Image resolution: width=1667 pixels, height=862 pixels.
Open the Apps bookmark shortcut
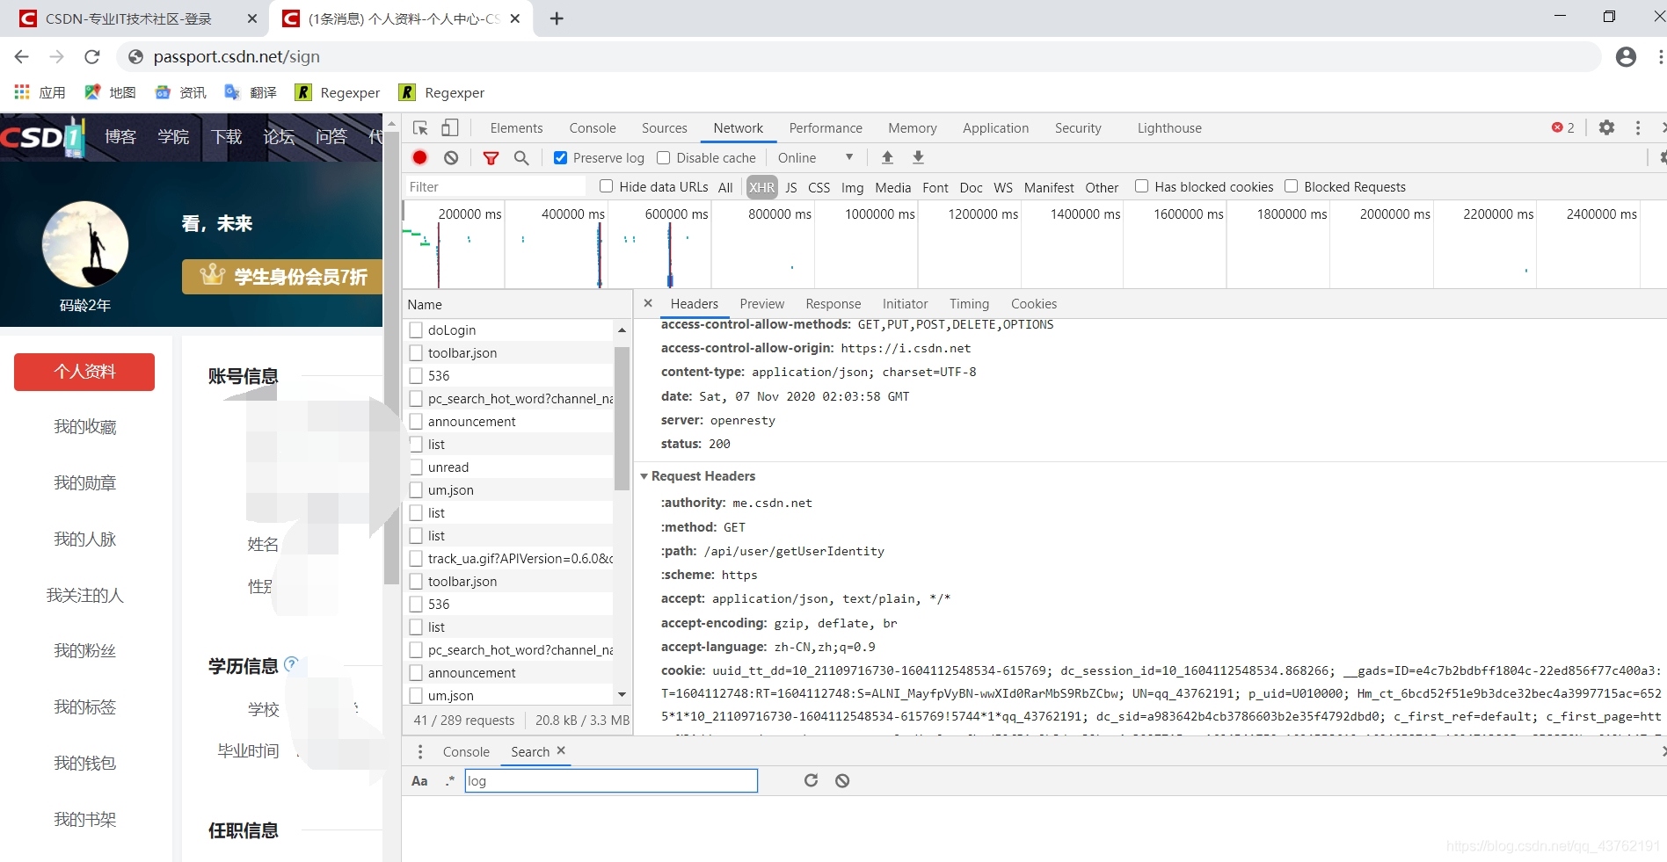[40, 92]
